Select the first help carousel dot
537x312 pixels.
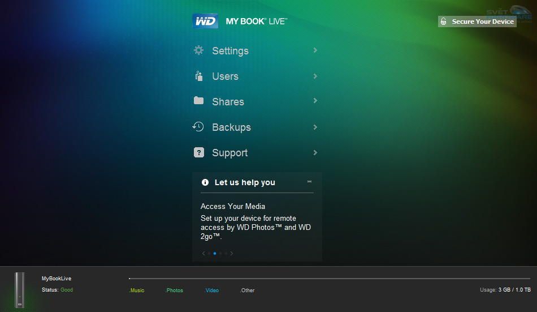pos(209,254)
